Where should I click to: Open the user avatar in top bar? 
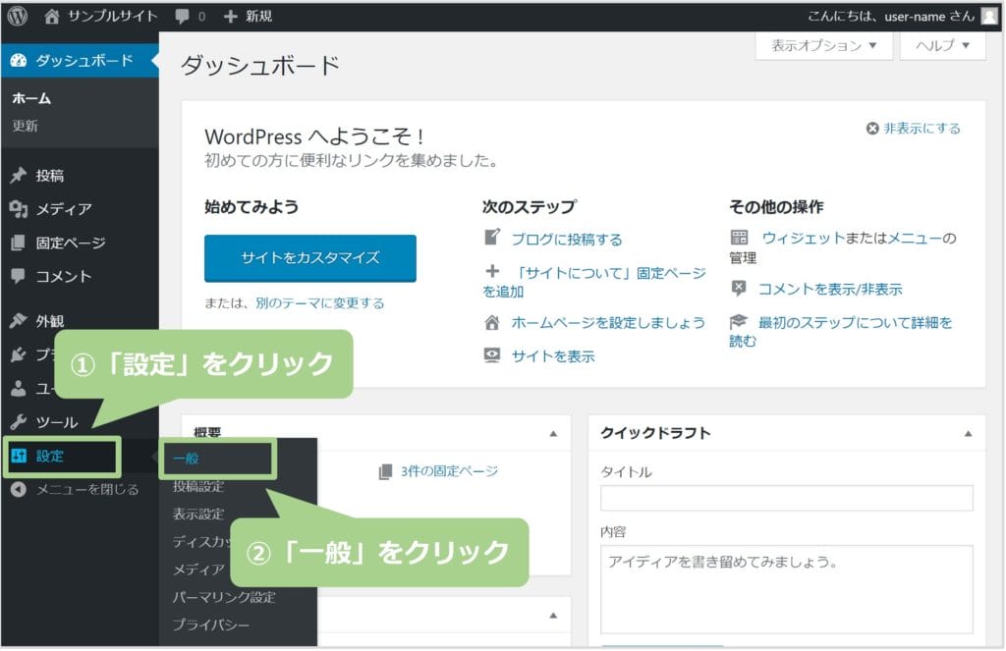point(988,16)
